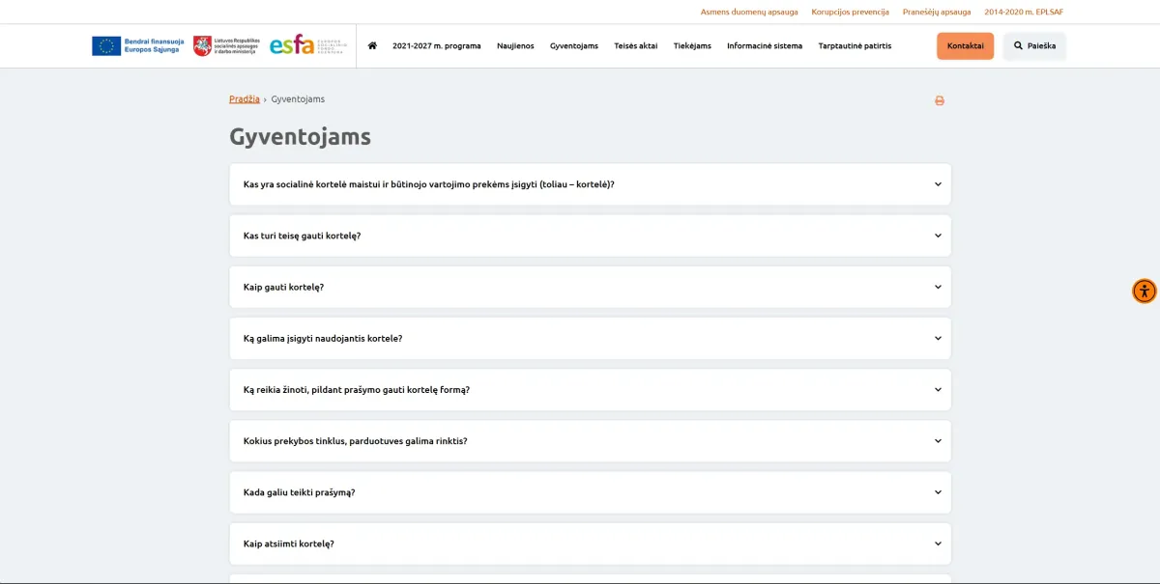Follow the Pradžia breadcrumb link
Screen dimensions: 1160x584
244,99
